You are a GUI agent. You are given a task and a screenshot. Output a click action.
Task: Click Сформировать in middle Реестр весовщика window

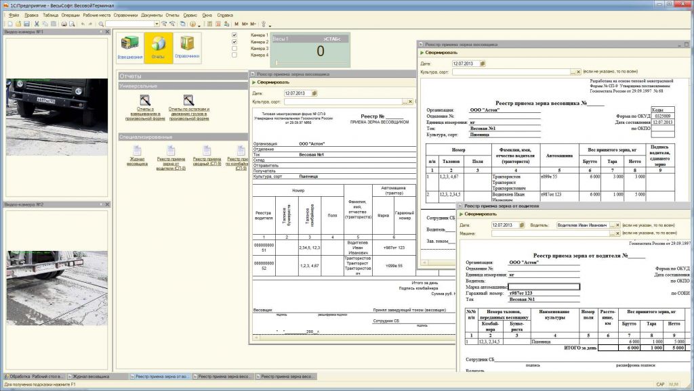[x=270, y=82]
